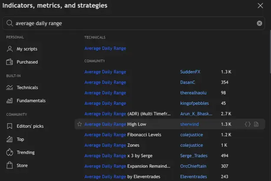The image size is (271, 181).
Task: Open the Store section
Action: click(x=17, y=165)
